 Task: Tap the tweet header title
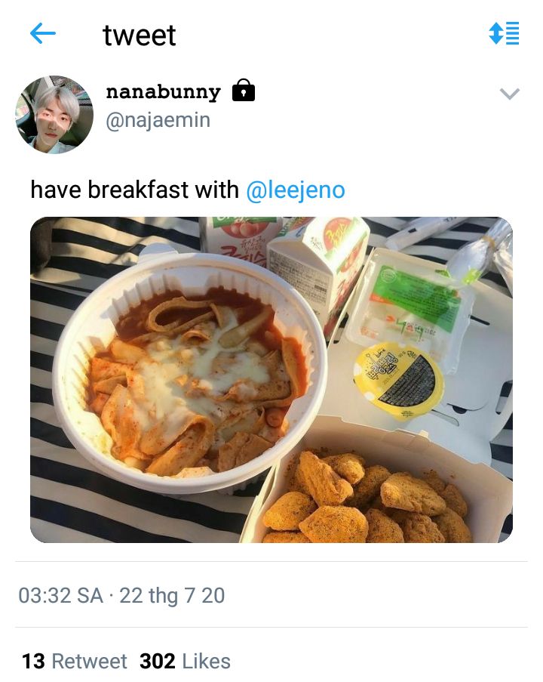click(x=139, y=35)
